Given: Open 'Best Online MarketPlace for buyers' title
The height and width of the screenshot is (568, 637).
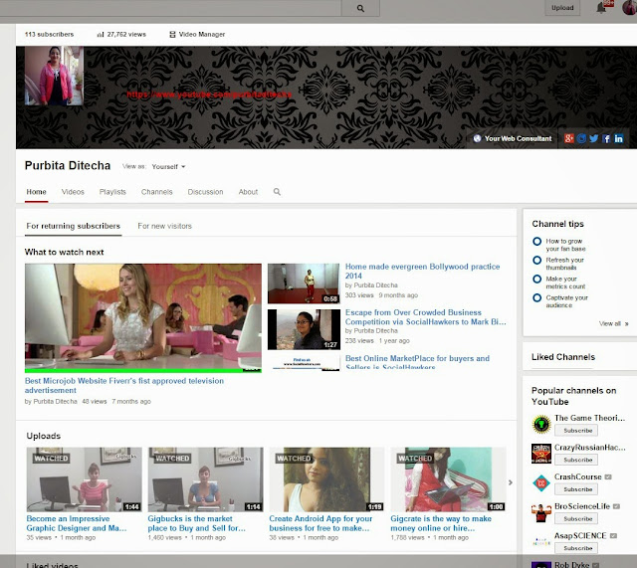Looking at the screenshot, I should click(x=417, y=362).
